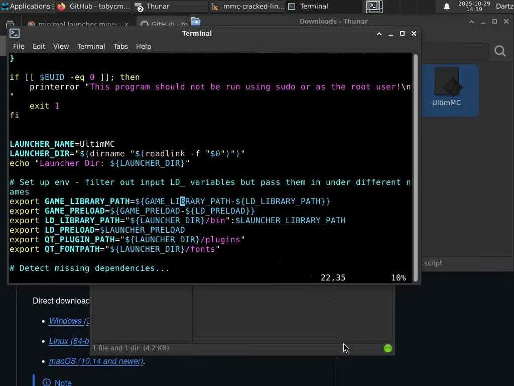
Task: Open the Terminal menu in the menubar
Action: (91, 46)
